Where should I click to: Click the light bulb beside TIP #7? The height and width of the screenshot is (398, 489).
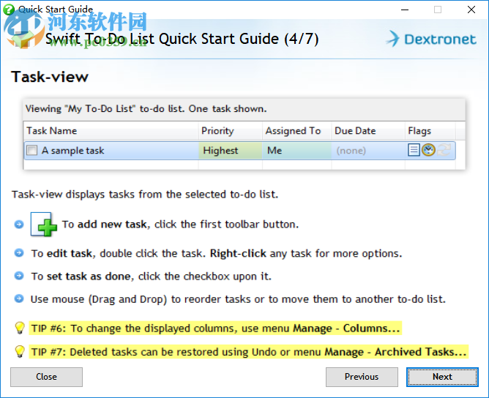[x=20, y=352]
